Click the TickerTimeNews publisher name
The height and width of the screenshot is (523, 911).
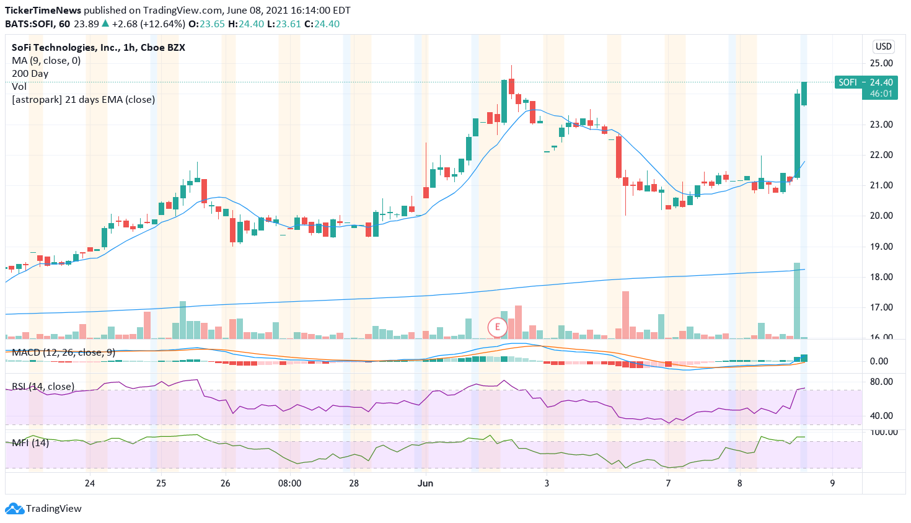43,11
